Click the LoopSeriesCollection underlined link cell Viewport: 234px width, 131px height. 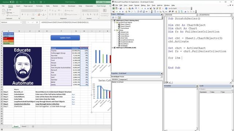coord(22,104)
